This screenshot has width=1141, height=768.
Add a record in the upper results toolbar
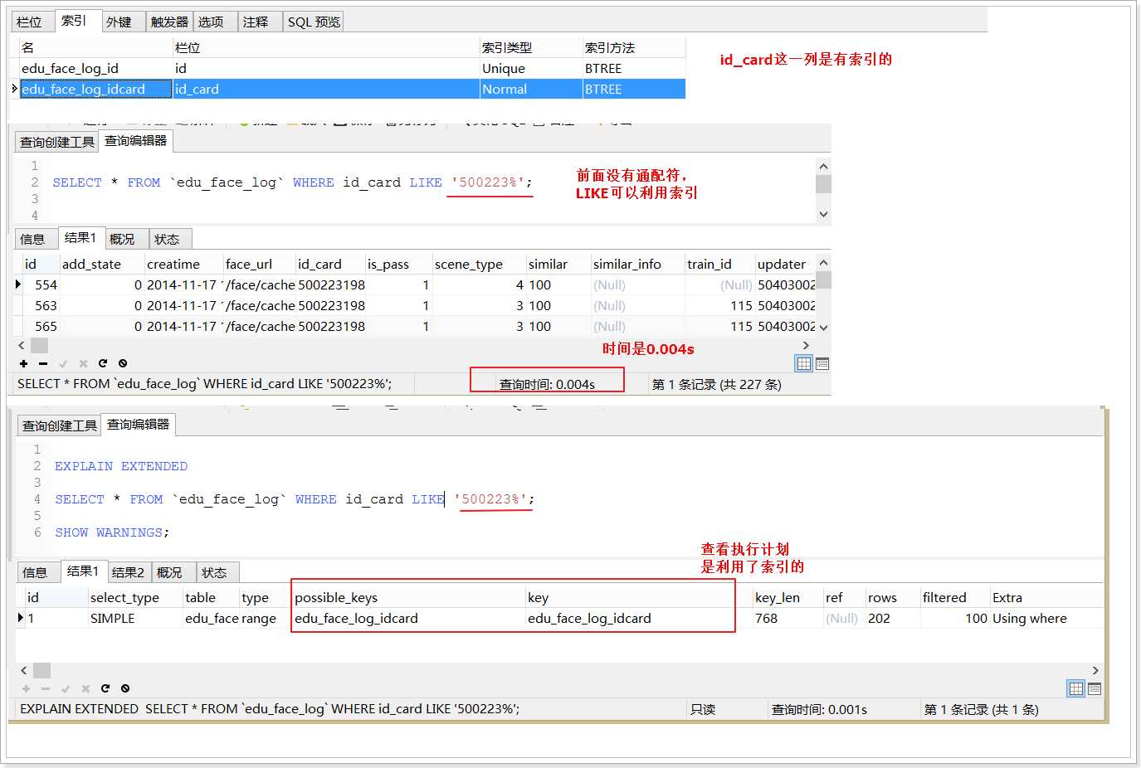coord(24,363)
